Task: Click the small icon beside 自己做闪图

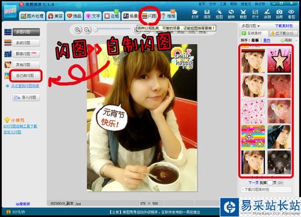Action: pos(7,75)
